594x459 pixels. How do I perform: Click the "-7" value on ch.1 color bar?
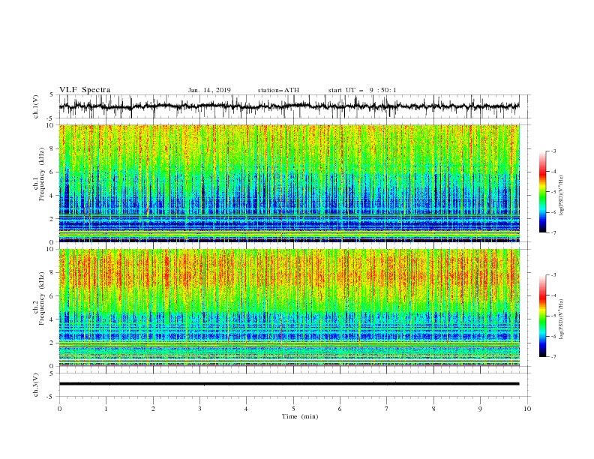553,232
